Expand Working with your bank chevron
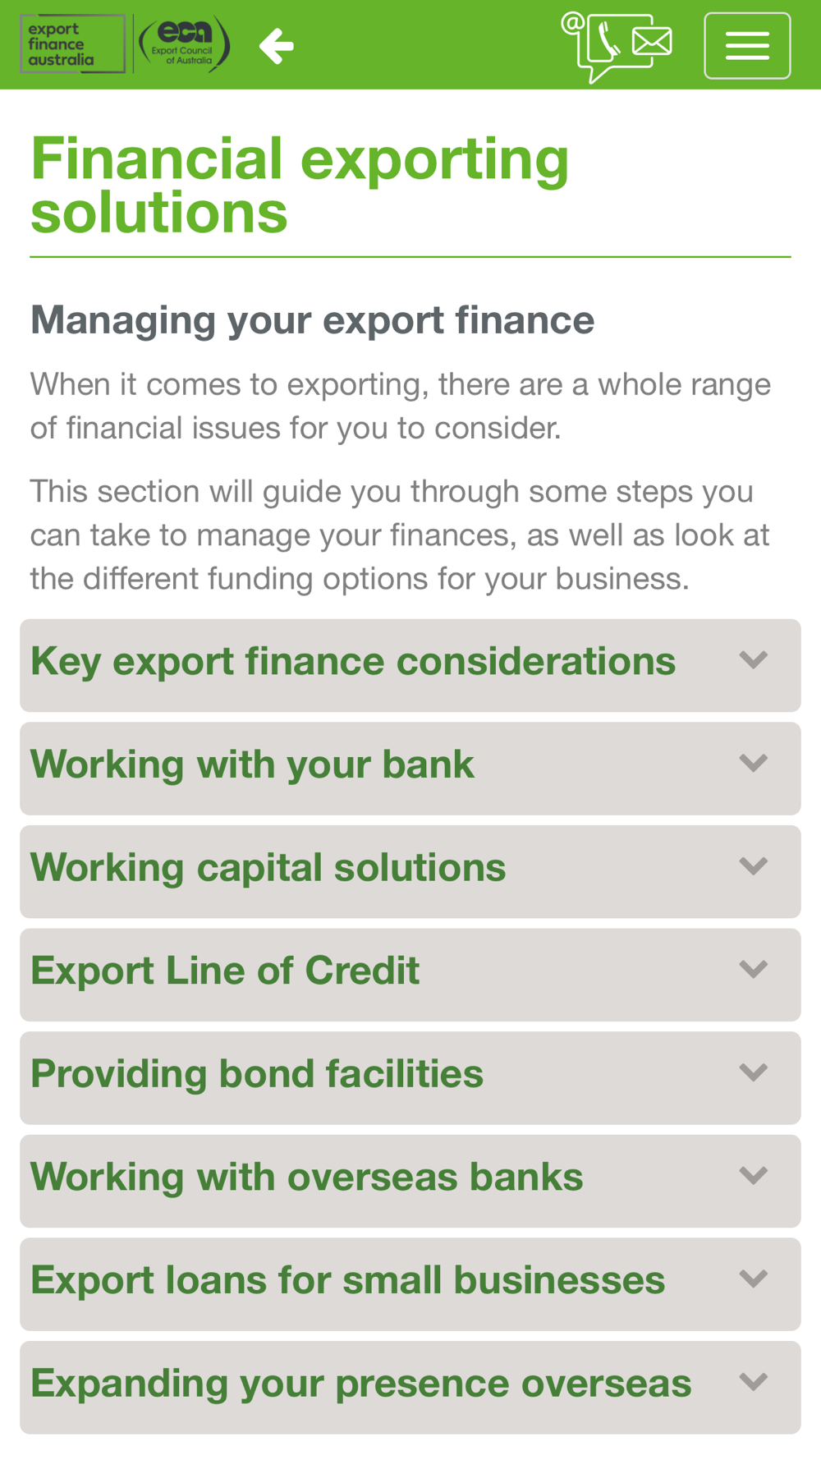Image resolution: width=821 pixels, height=1460 pixels. click(x=753, y=764)
